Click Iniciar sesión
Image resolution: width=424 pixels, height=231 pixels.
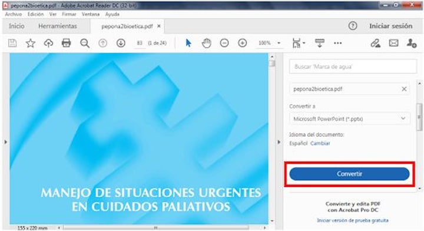391,26
